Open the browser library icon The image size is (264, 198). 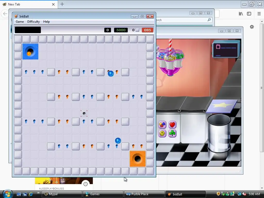coord(241,14)
